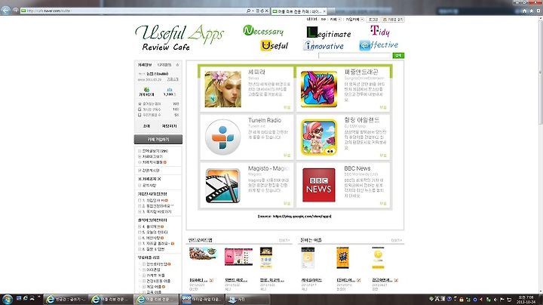The image size is (543, 305).
Task: Click the address bar search magnifier icon
Action: (x=248, y=11)
